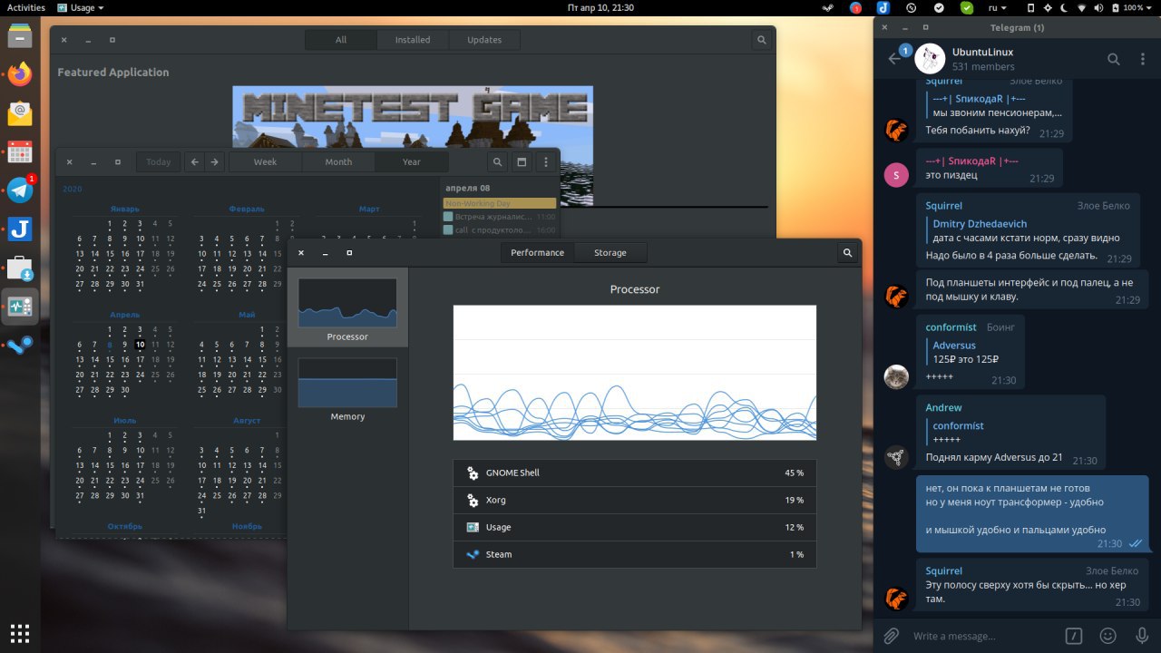Click GNOME Shell process row
Screen dimensions: 1161x653
[635, 473]
